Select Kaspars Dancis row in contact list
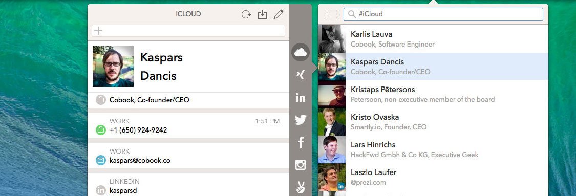This screenshot has height=196, width=576. [433, 67]
